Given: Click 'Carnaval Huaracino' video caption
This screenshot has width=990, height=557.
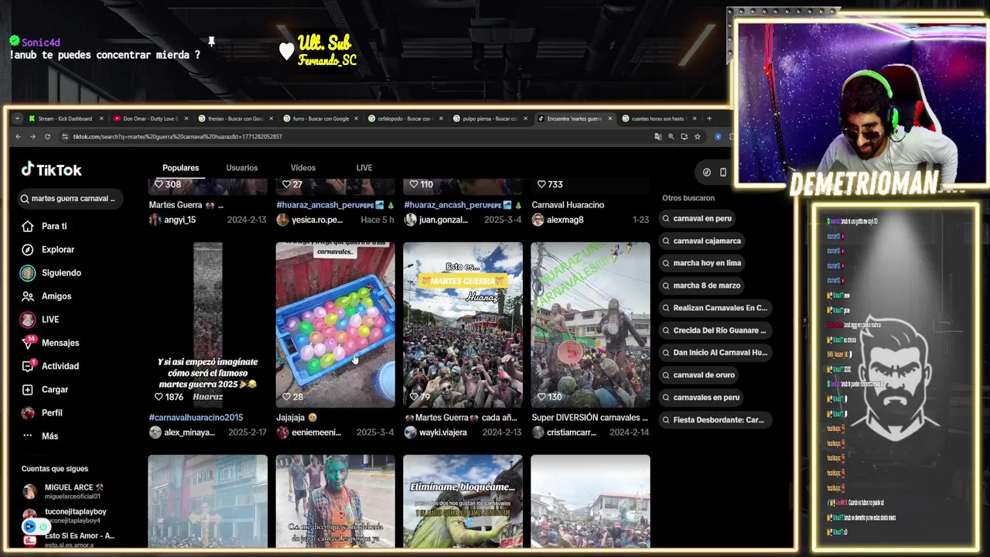Looking at the screenshot, I should point(568,205).
